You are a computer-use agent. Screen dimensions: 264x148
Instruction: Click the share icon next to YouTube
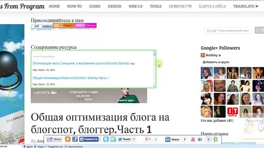tap(200, 139)
